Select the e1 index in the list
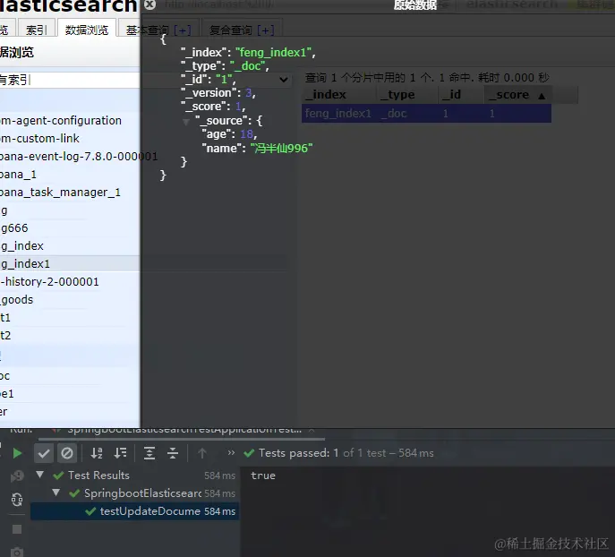This screenshot has height=557, width=615. (x=6, y=394)
